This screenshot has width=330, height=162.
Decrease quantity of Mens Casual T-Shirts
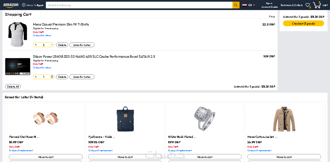[x=52, y=45]
